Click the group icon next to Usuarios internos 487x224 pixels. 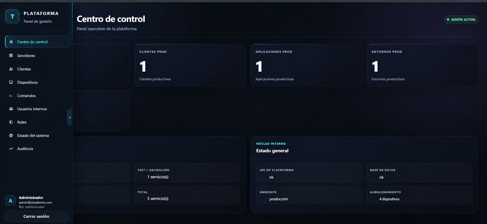tap(11, 109)
